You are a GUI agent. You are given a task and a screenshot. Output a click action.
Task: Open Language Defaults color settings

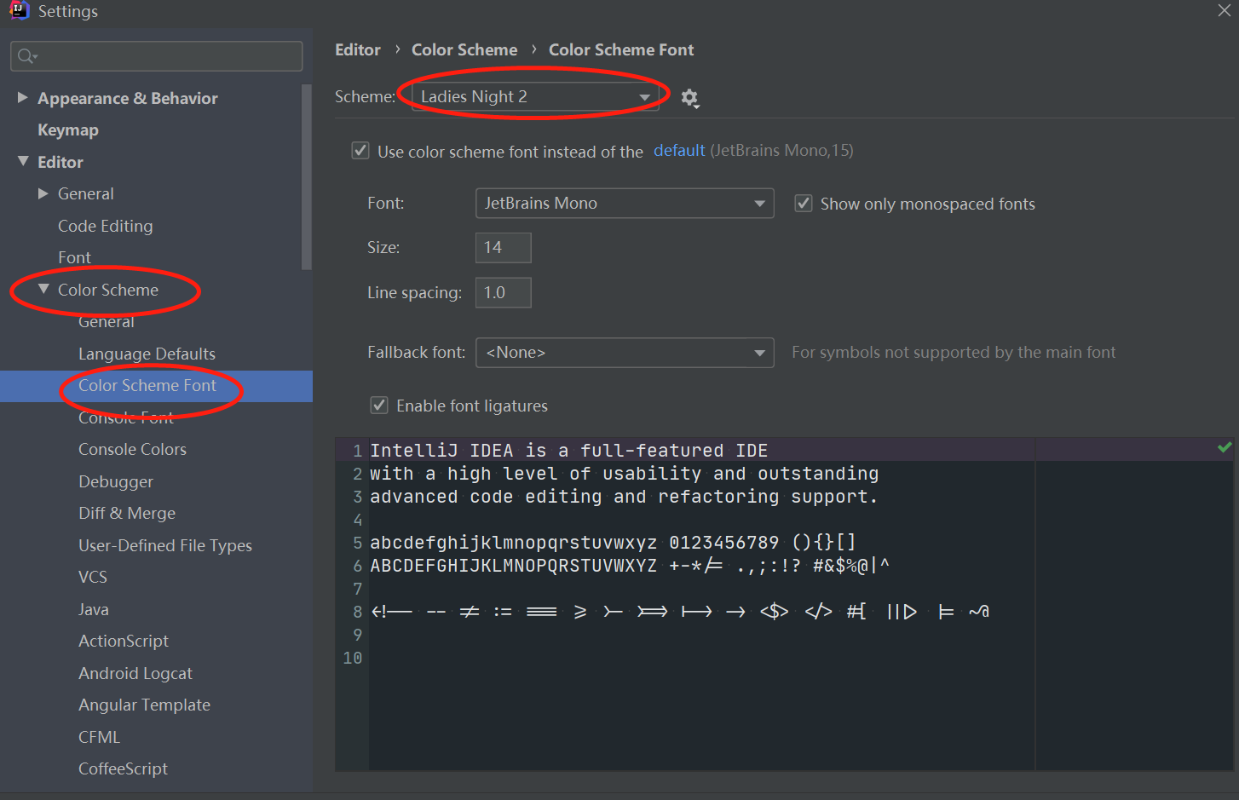[x=147, y=354]
